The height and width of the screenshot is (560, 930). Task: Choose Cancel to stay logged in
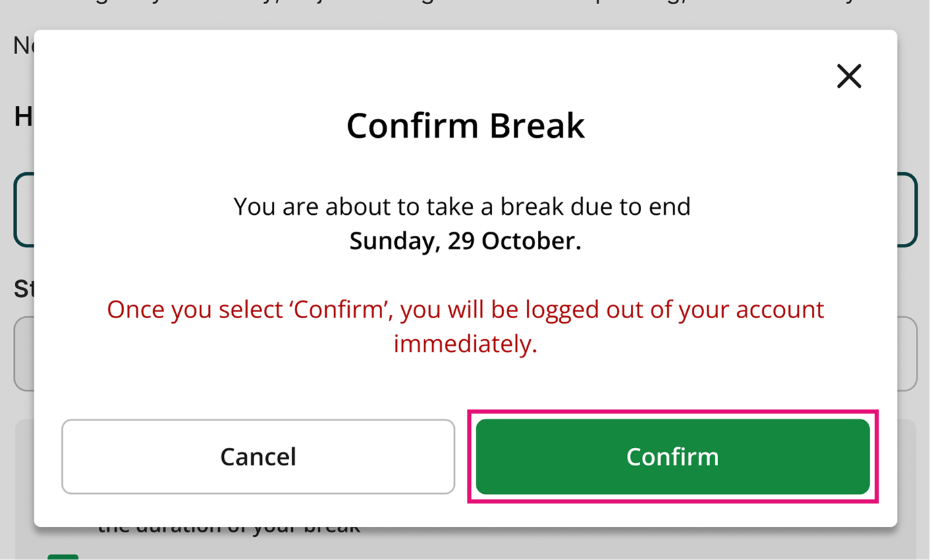point(258,457)
